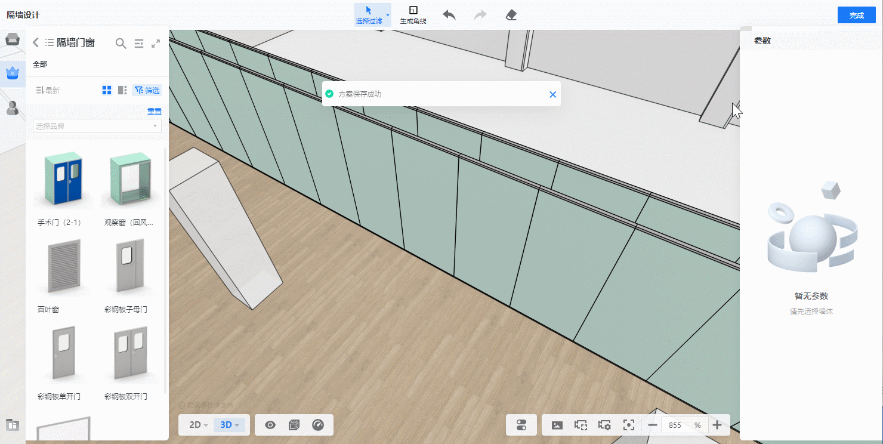This screenshot has width=883, height=444.
Task: Select the 生成角线 tool
Action: [413, 15]
